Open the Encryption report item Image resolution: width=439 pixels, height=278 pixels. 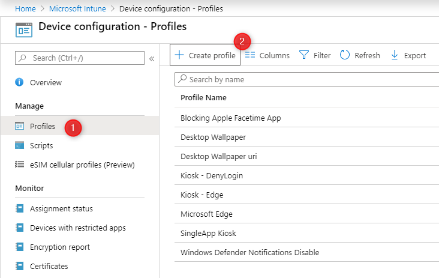click(x=60, y=247)
